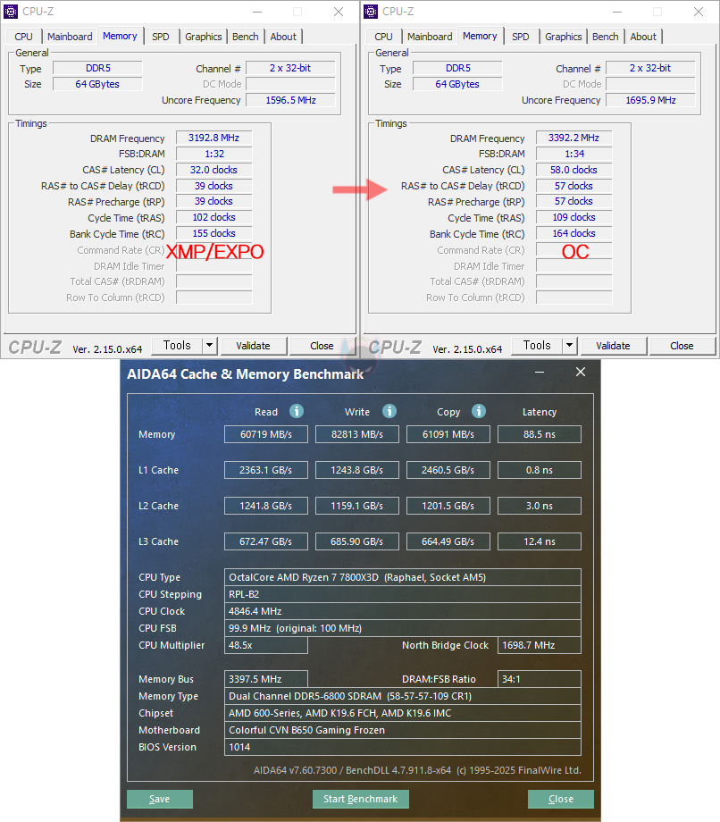
Task: Click DRAM:FSB Ratio 34:1 field
Action: 540,679
